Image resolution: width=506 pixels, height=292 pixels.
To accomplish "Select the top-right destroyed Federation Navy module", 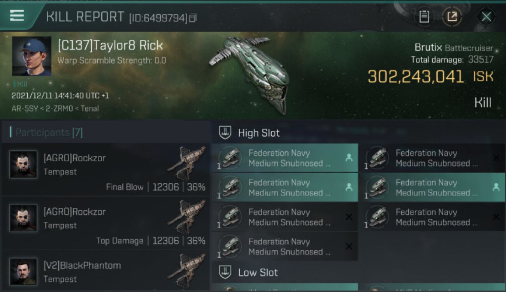I will 432,158.
